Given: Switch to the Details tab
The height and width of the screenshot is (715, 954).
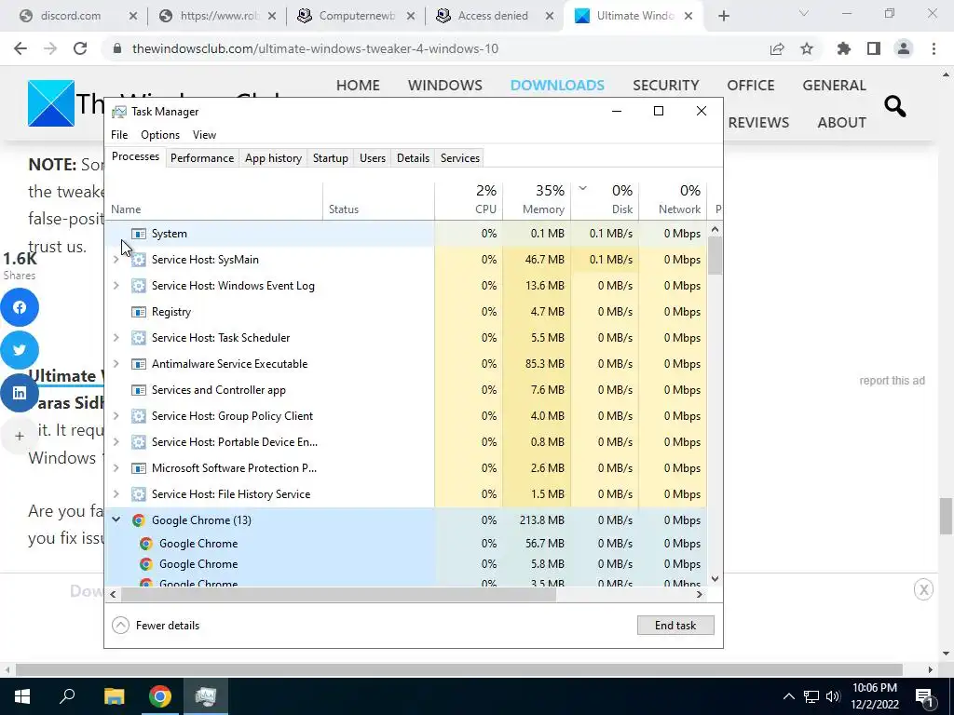Looking at the screenshot, I should pyautogui.click(x=413, y=158).
